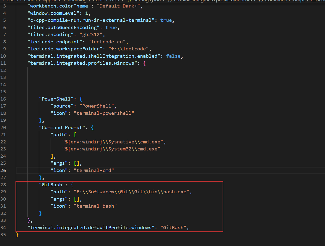Click the System32 cmd.exe path string
The width and height of the screenshot is (325, 246).
[111, 149]
